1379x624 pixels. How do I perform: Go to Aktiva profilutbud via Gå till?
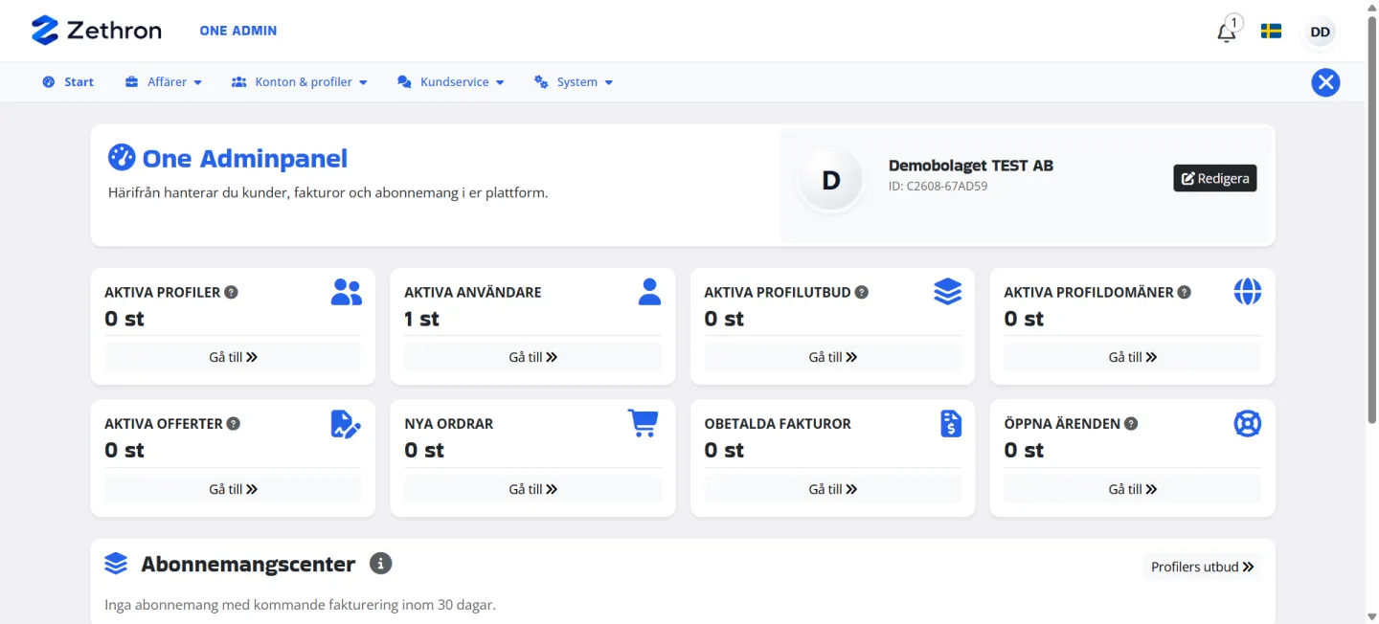click(832, 357)
